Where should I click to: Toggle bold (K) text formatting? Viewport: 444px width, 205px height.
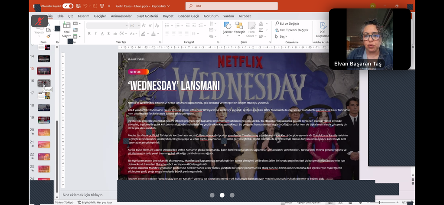click(x=90, y=33)
